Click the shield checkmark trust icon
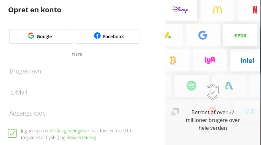This screenshot has width=261, height=145. coord(212,92)
